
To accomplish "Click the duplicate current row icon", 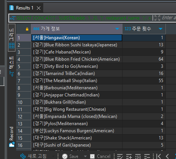I will pos(138,156).
